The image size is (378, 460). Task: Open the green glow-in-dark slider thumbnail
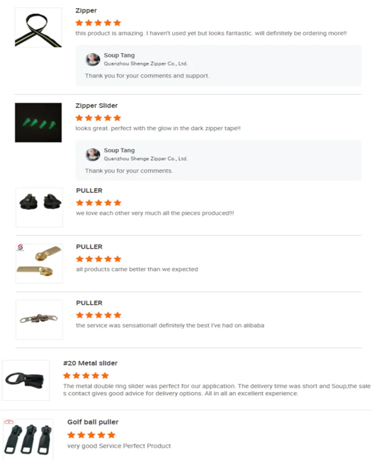[38, 122]
